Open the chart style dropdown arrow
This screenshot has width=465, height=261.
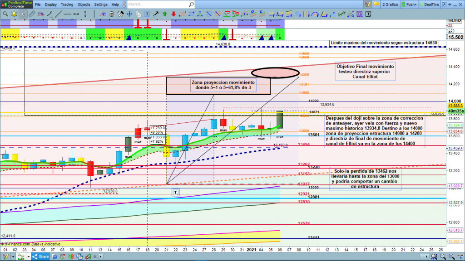point(28,256)
